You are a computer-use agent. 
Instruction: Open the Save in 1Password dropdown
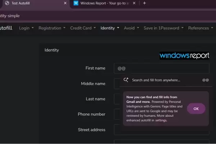coord(163,28)
